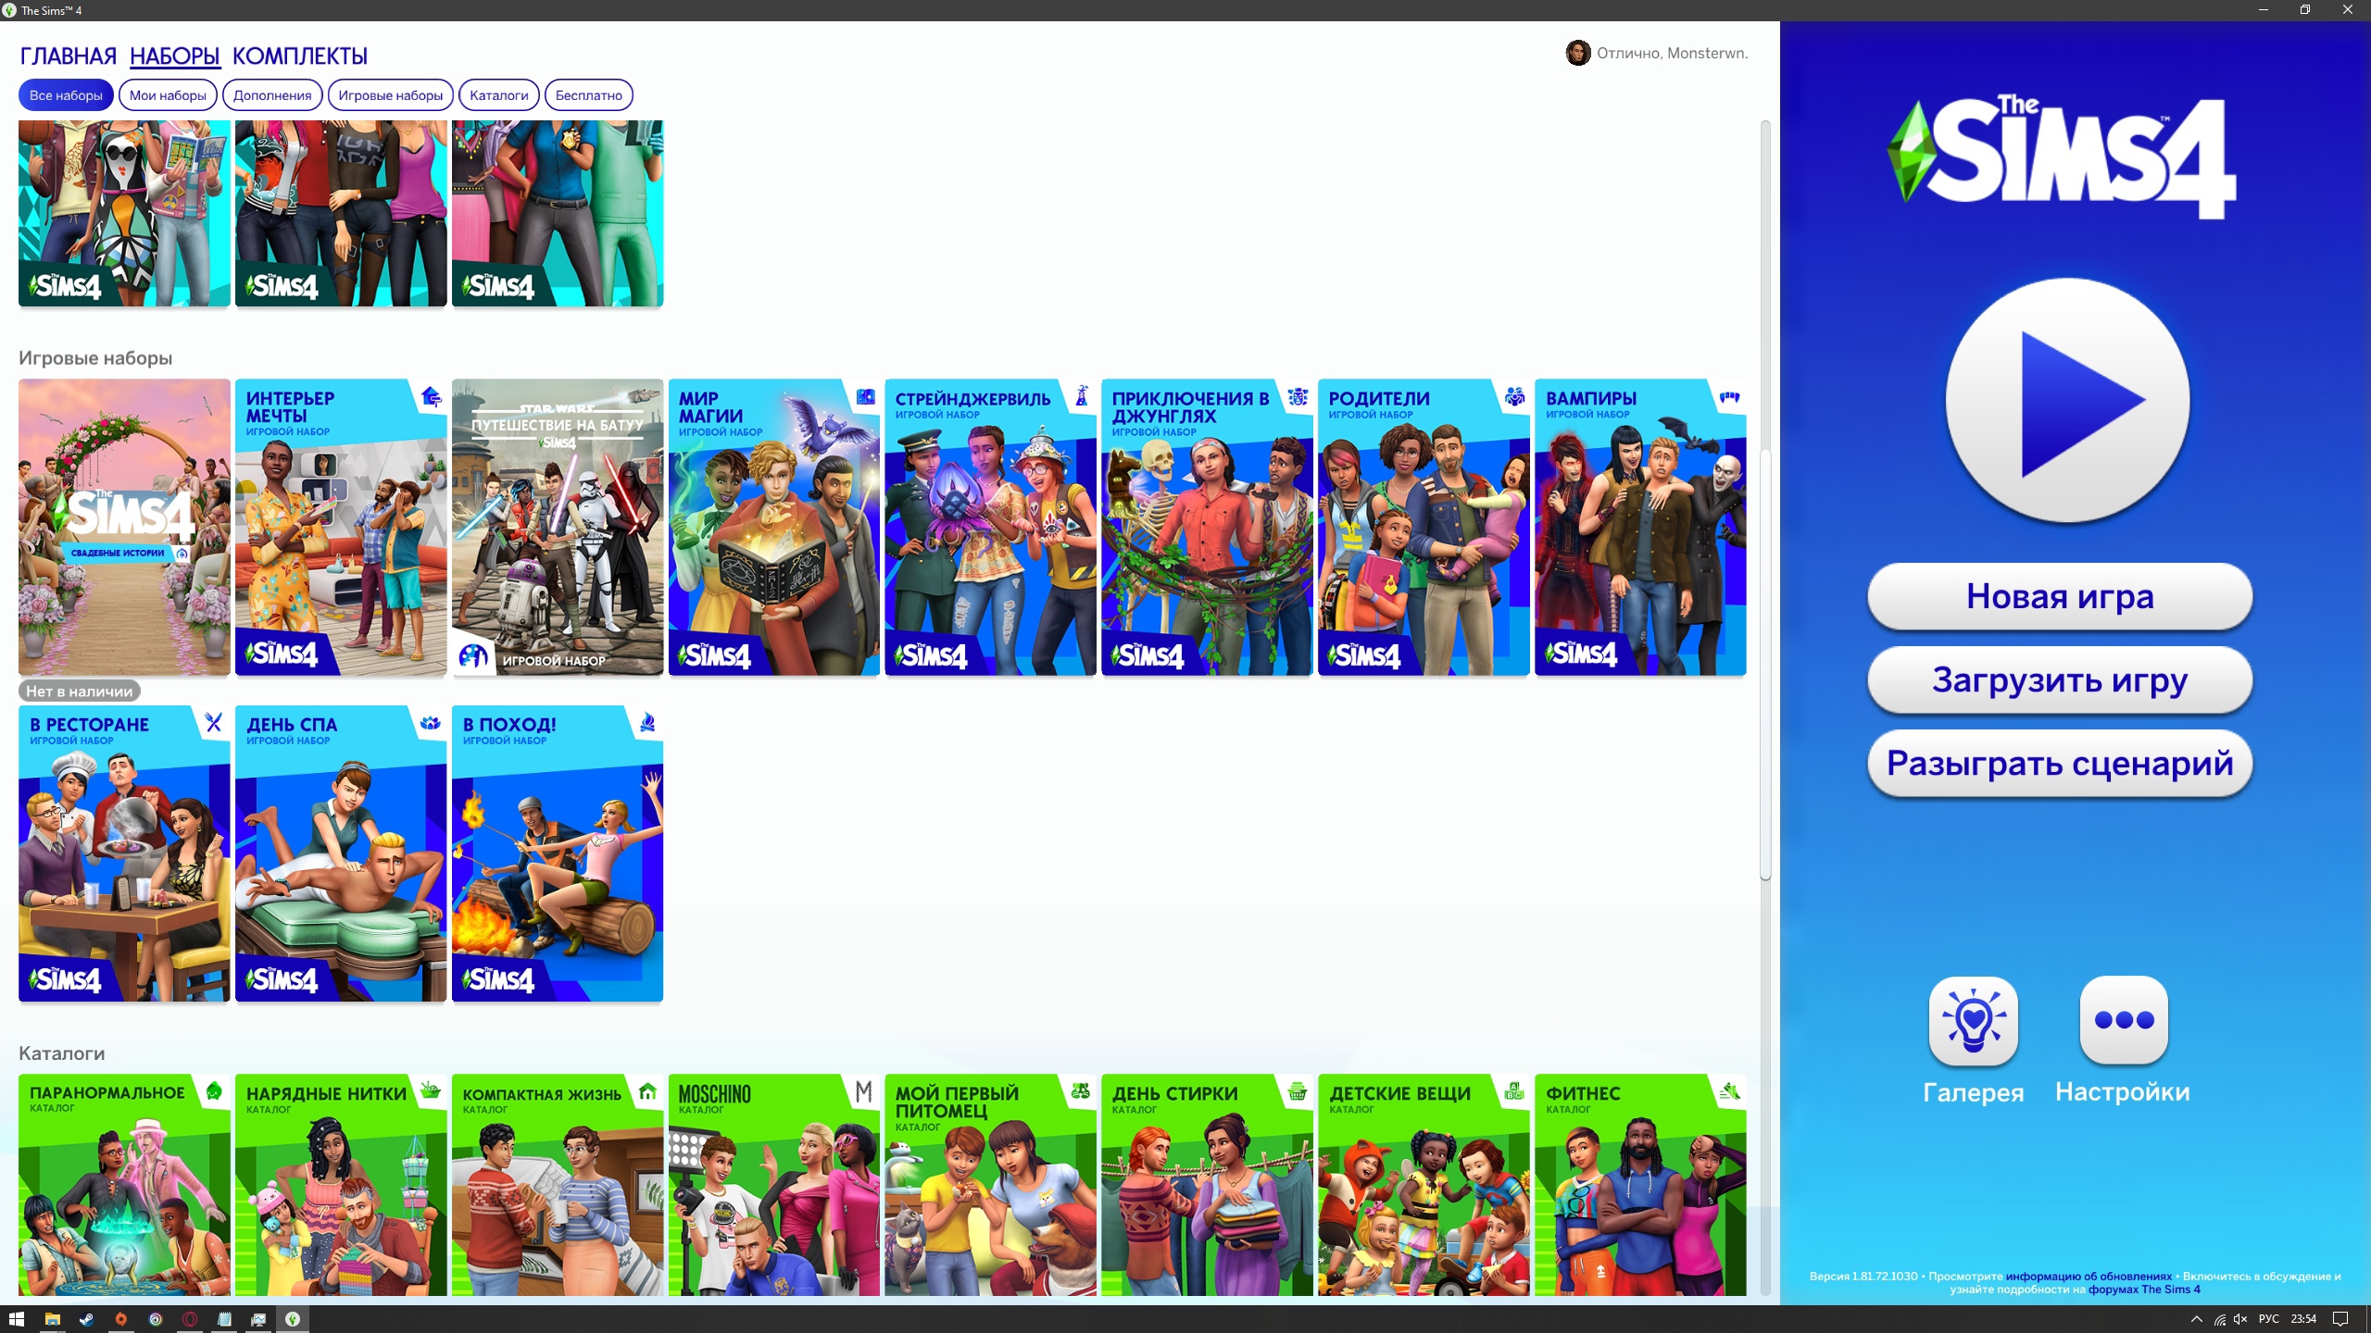
Task: Open Нарядные нитки catalog pack
Action: (341, 1185)
